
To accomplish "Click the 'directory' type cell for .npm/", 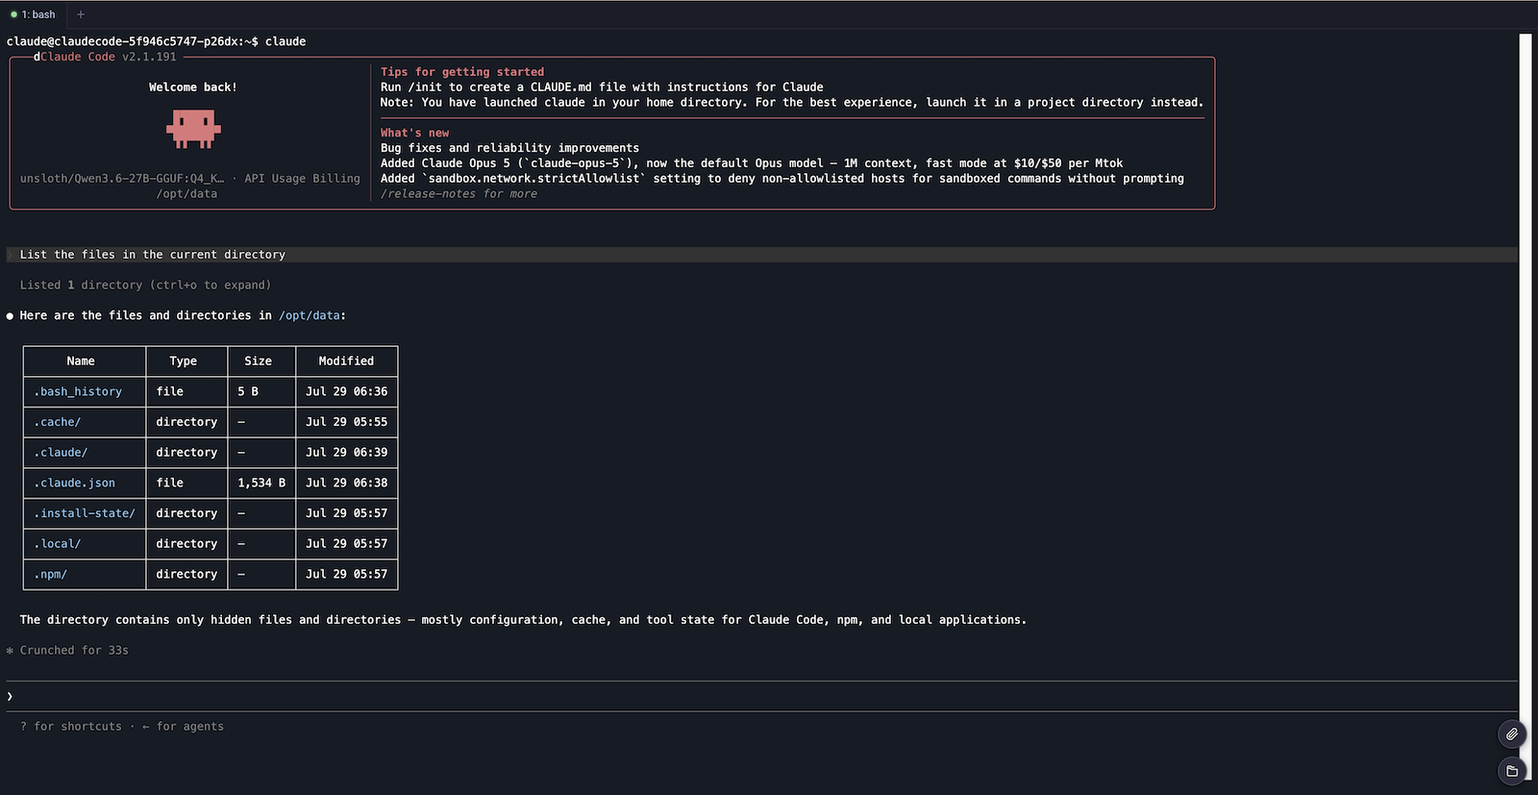I will coord(186,574).
